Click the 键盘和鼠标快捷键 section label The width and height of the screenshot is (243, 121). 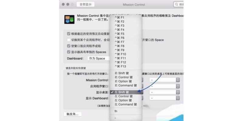[x=76, y=68]
